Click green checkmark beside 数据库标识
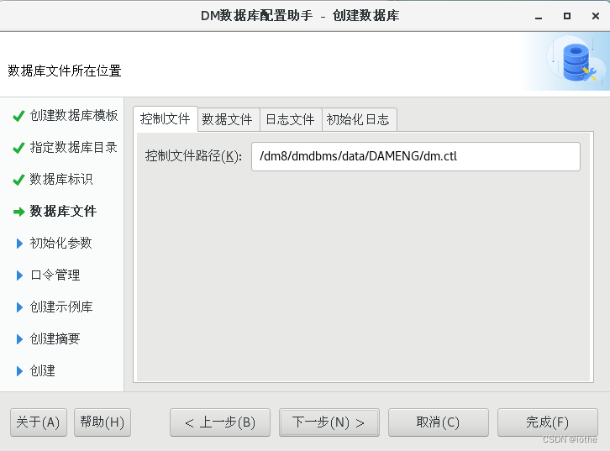This screenshot has width=610, height=451. (18, 180)
